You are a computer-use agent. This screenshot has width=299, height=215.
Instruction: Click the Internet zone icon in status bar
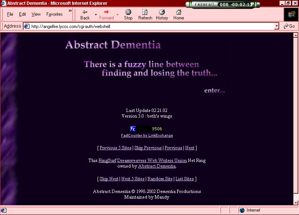(241, 210)
